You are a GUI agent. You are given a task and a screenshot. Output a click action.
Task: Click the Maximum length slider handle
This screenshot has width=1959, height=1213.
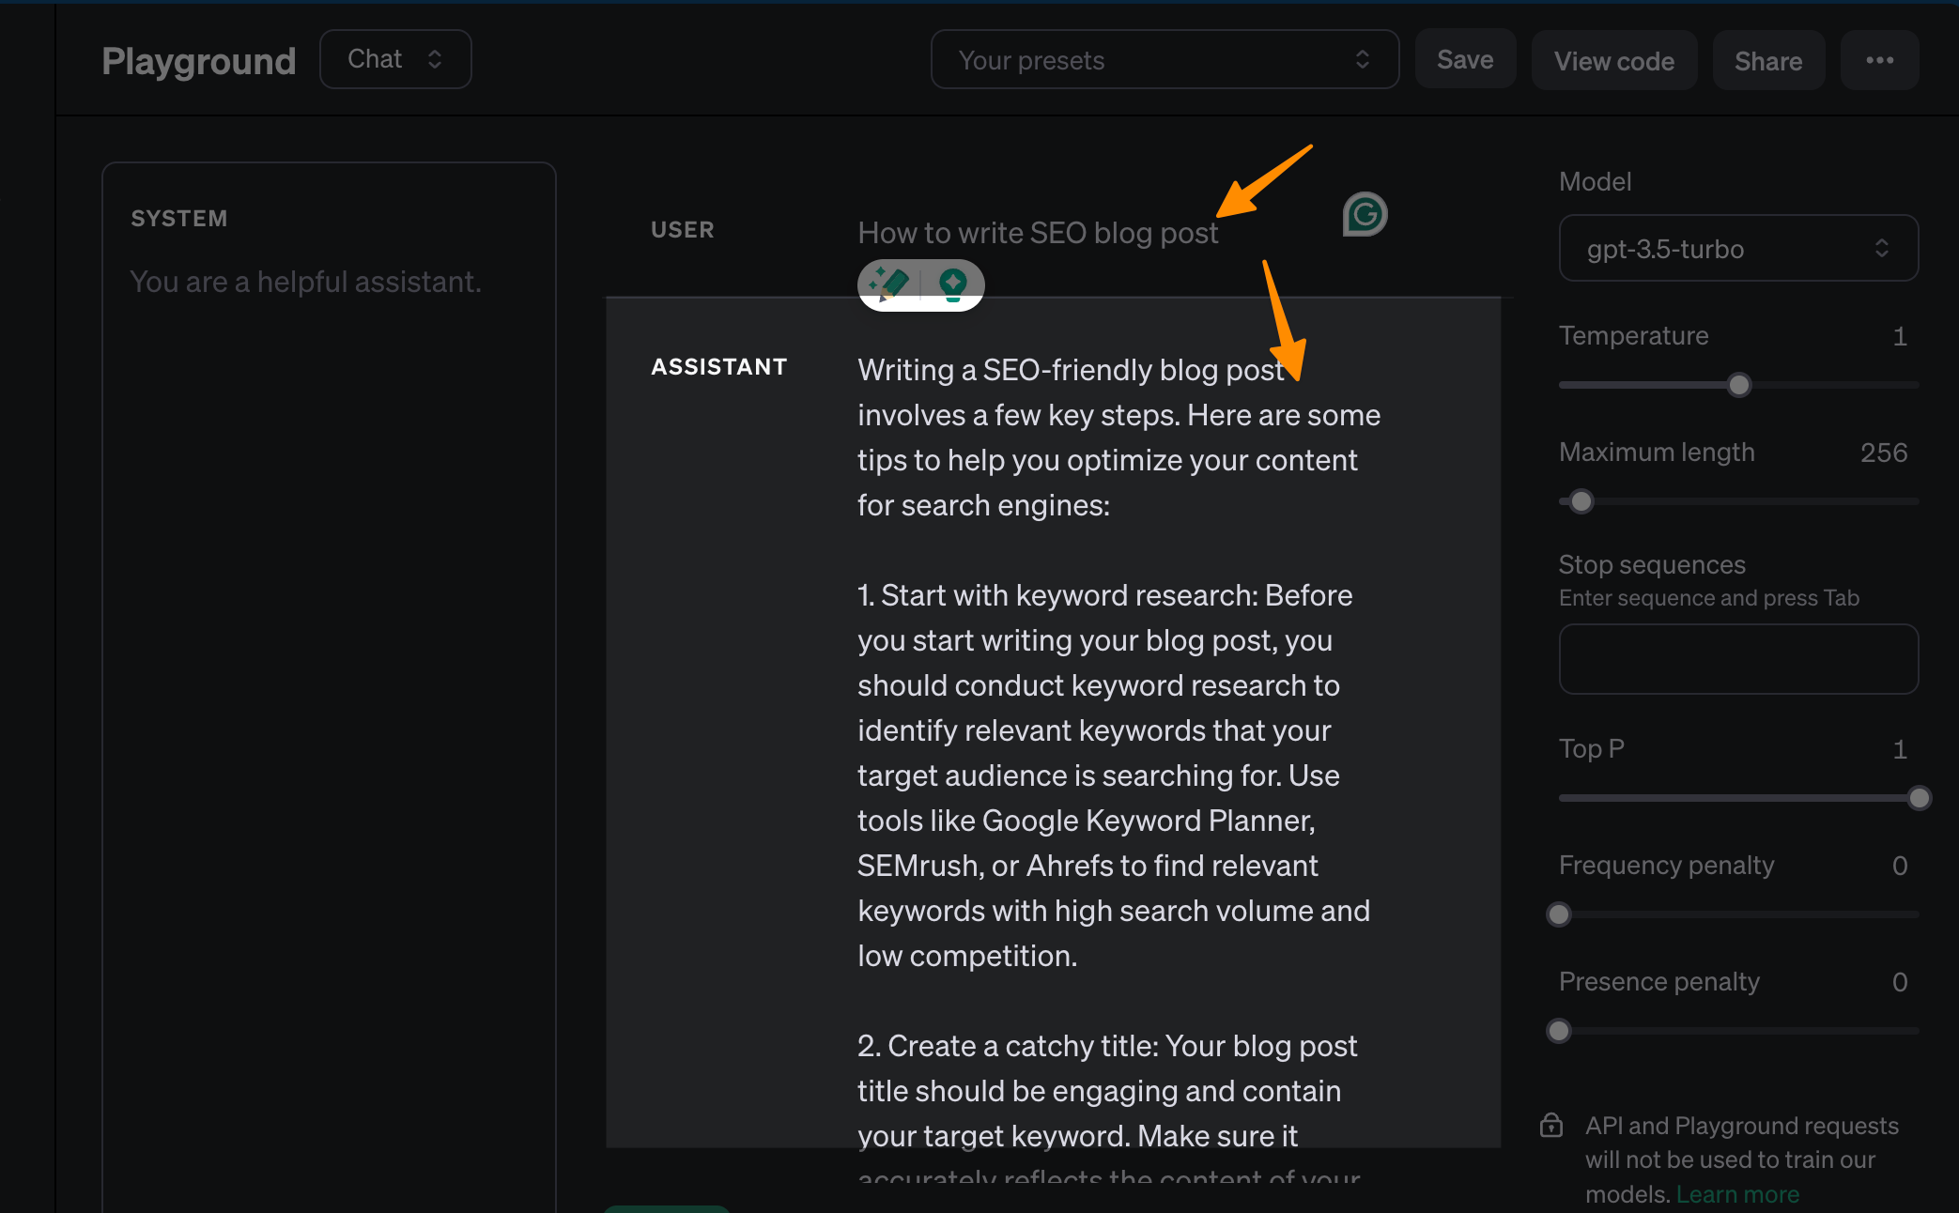tap(1581, 501)
